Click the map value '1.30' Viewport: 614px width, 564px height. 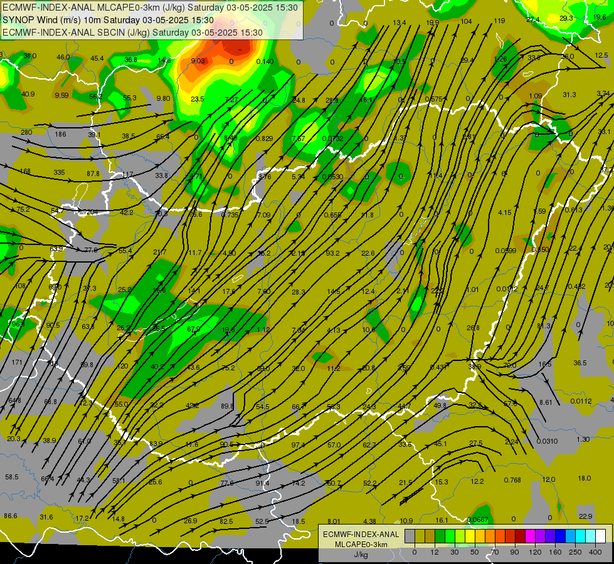tap(583, 439)
